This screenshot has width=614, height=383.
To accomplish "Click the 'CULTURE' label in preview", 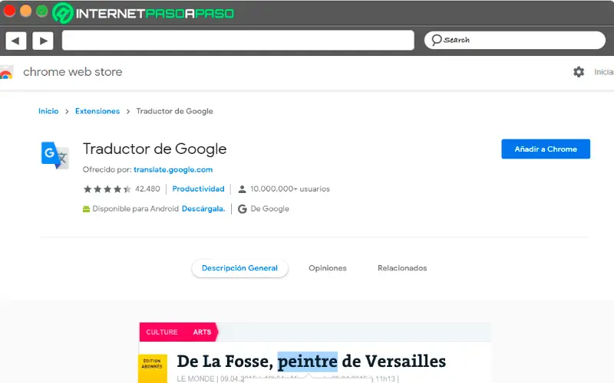I will [x=162, y=332].
